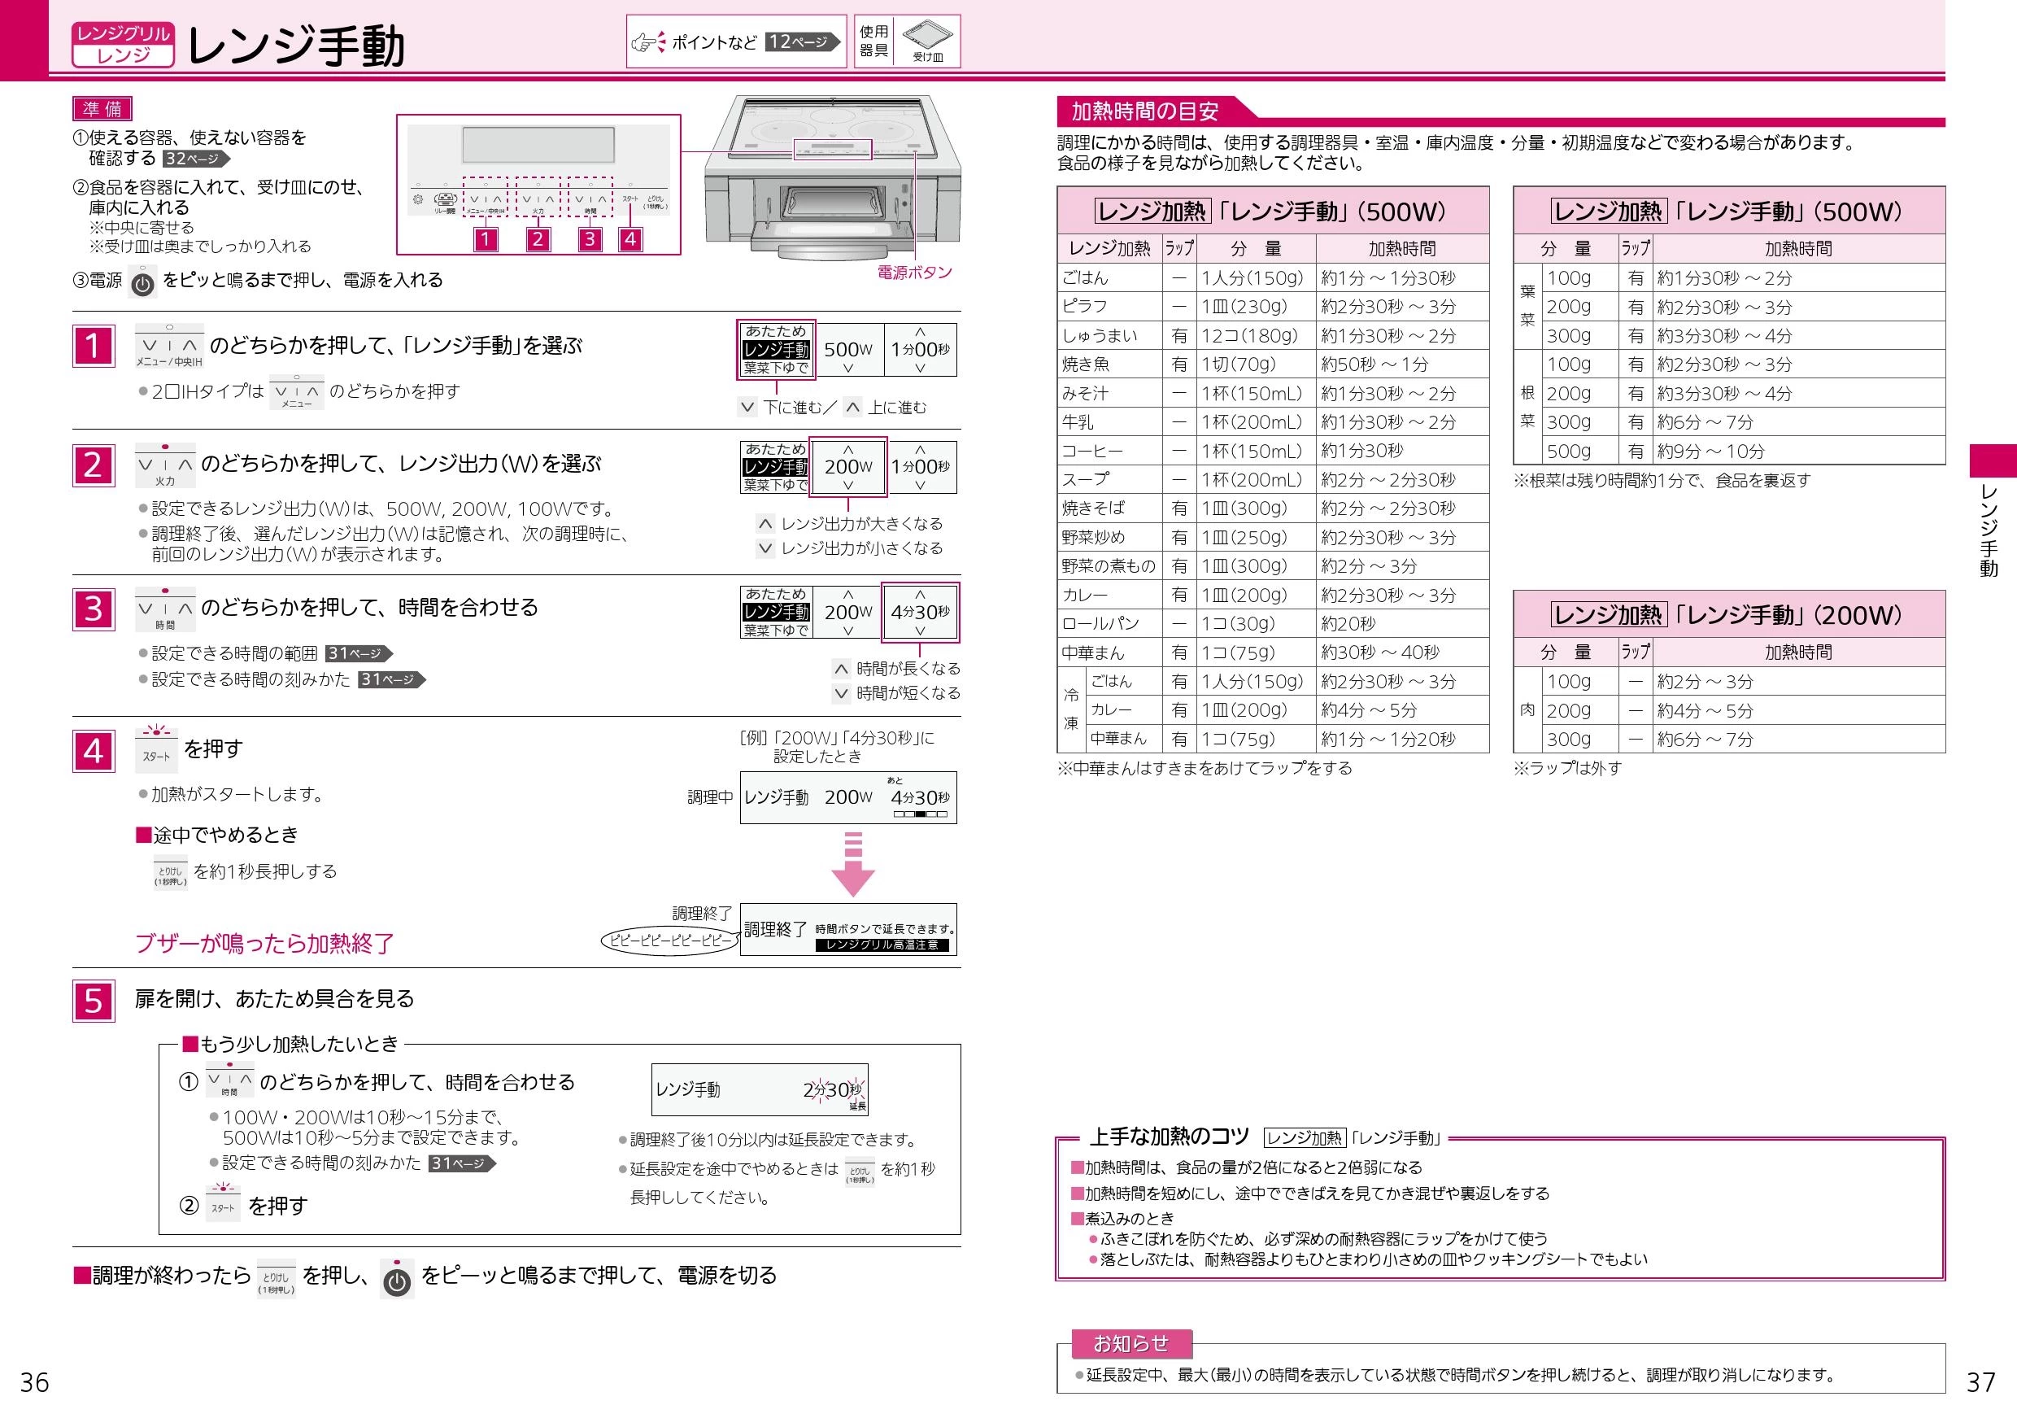Click the highlighted レンジ手動 menu in step 1's display
The height and width of the screenshot is (1427, 2017).
pyautogui.click(x=776, y=350)
